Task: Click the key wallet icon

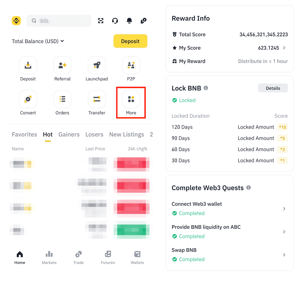Action: [144, 21]
